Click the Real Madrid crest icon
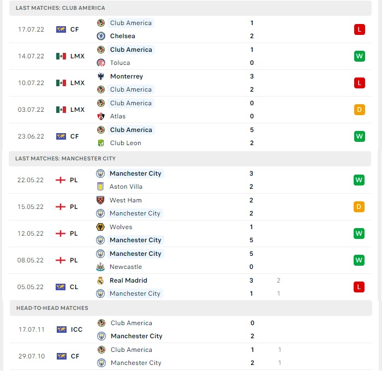 click(100, 280)
